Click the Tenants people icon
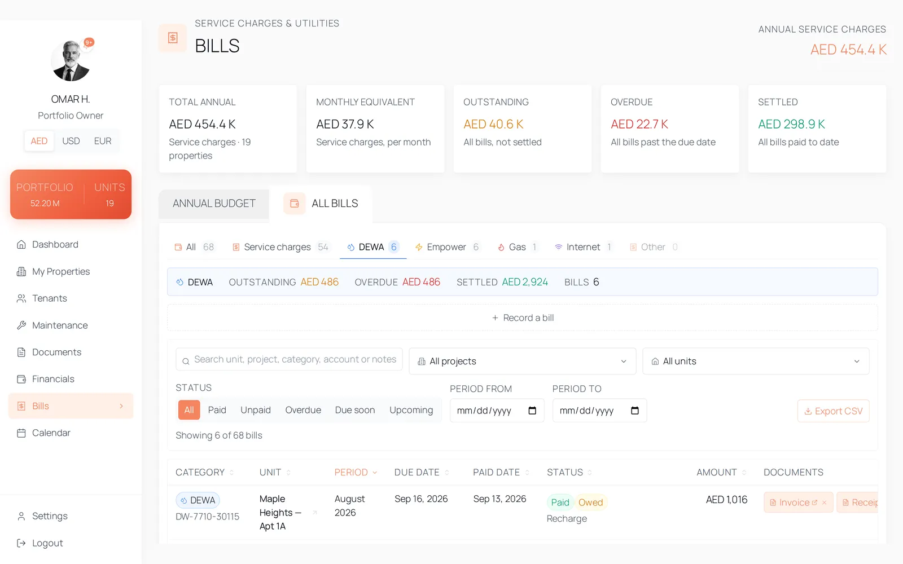Viewport: 903px width, 564px height. click(21, 298)
